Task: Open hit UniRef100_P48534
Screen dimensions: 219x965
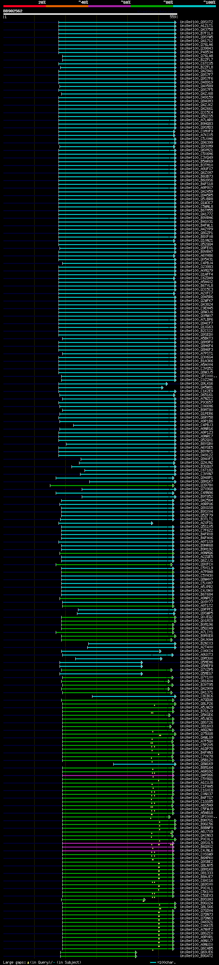Action: (x=196, y=52)
